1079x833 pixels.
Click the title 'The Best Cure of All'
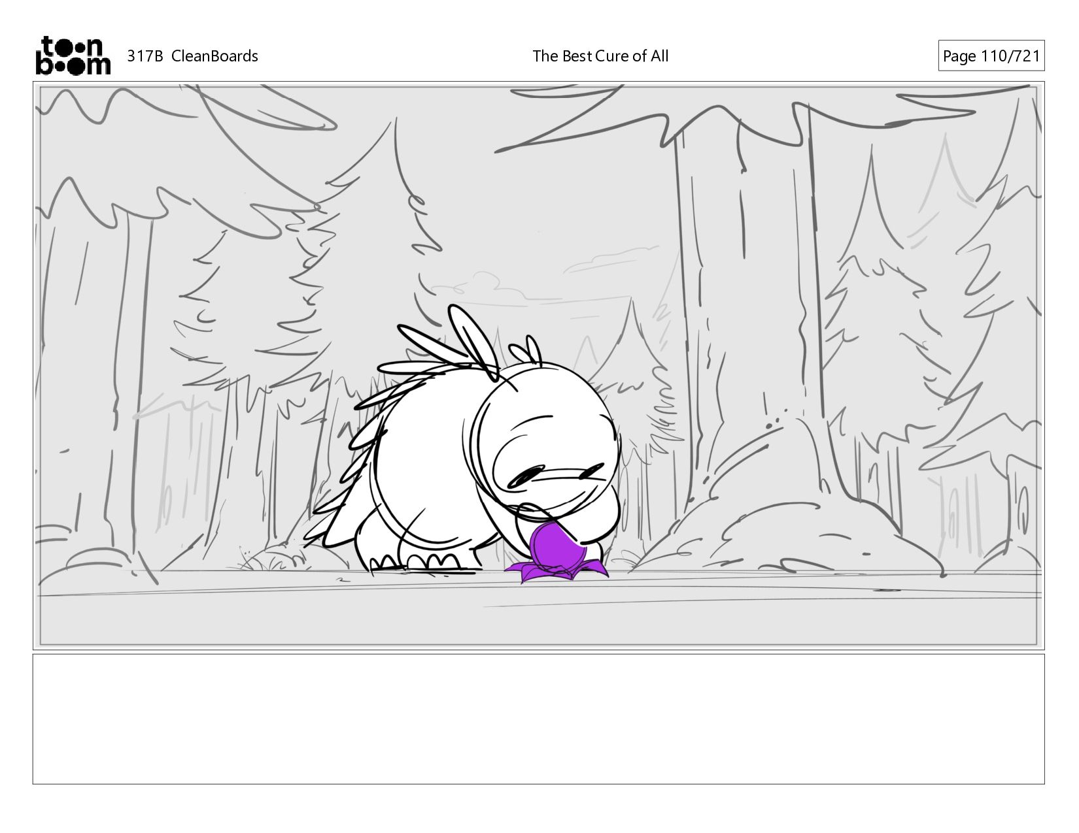point(600,56)
